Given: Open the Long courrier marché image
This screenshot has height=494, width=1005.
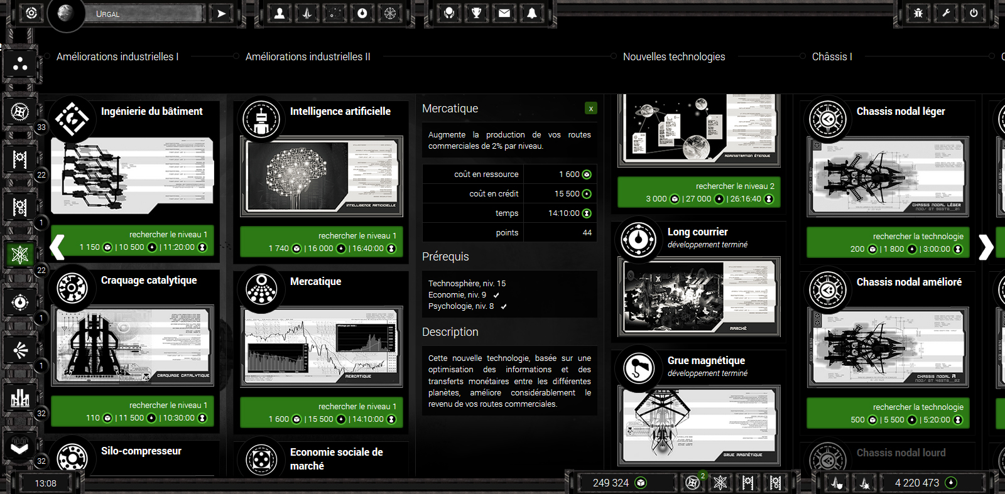Looking at the screenshot, I should coord(699,296).
